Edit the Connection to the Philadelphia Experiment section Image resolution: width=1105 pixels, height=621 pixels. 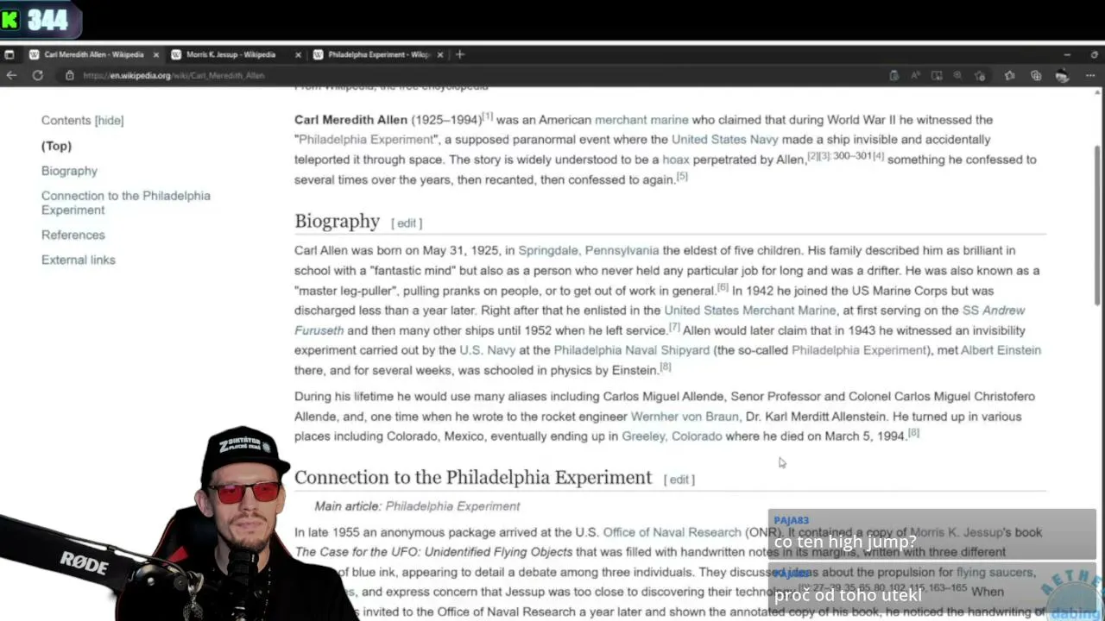pyautogui.click(x=679, y=480)
